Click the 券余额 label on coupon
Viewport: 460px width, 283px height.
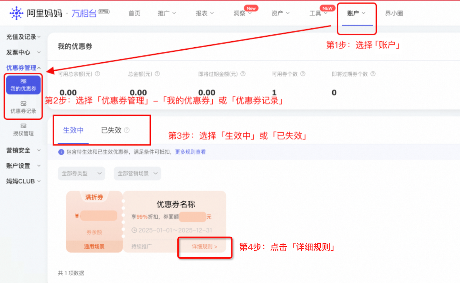94,232
